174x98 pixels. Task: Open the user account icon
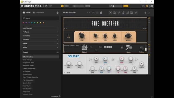click(x=57, y=13)
